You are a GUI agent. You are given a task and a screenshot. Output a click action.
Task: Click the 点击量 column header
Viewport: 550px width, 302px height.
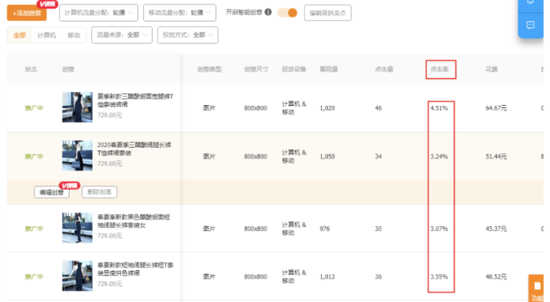(x=384, y=70)
